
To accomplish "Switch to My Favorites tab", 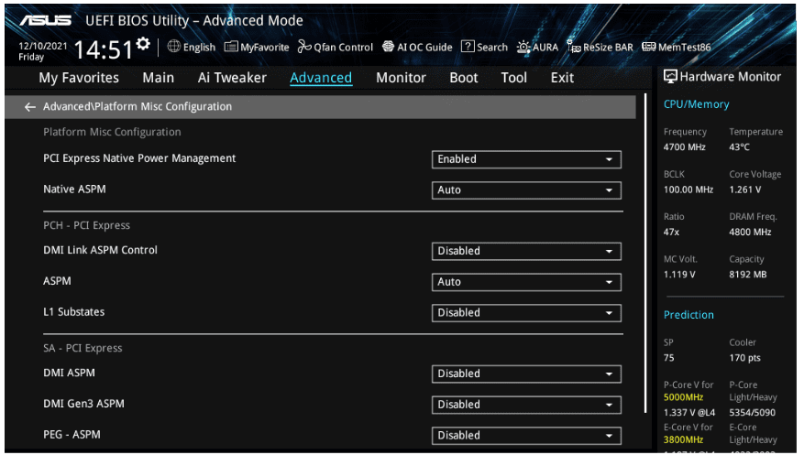I will [x=79, y=78].
